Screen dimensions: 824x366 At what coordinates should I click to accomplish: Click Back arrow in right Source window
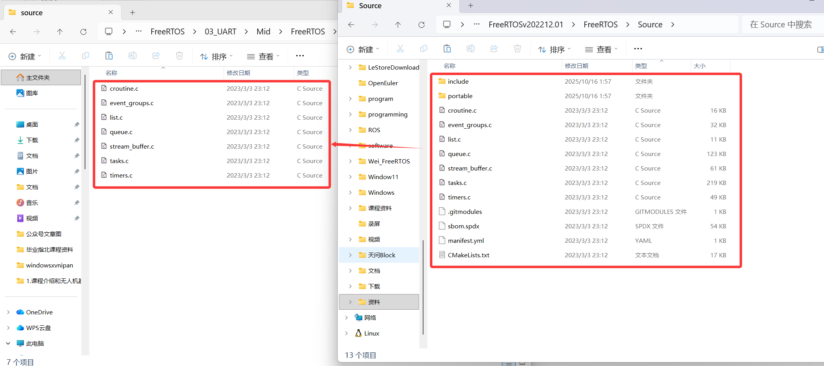coord(351,25)
